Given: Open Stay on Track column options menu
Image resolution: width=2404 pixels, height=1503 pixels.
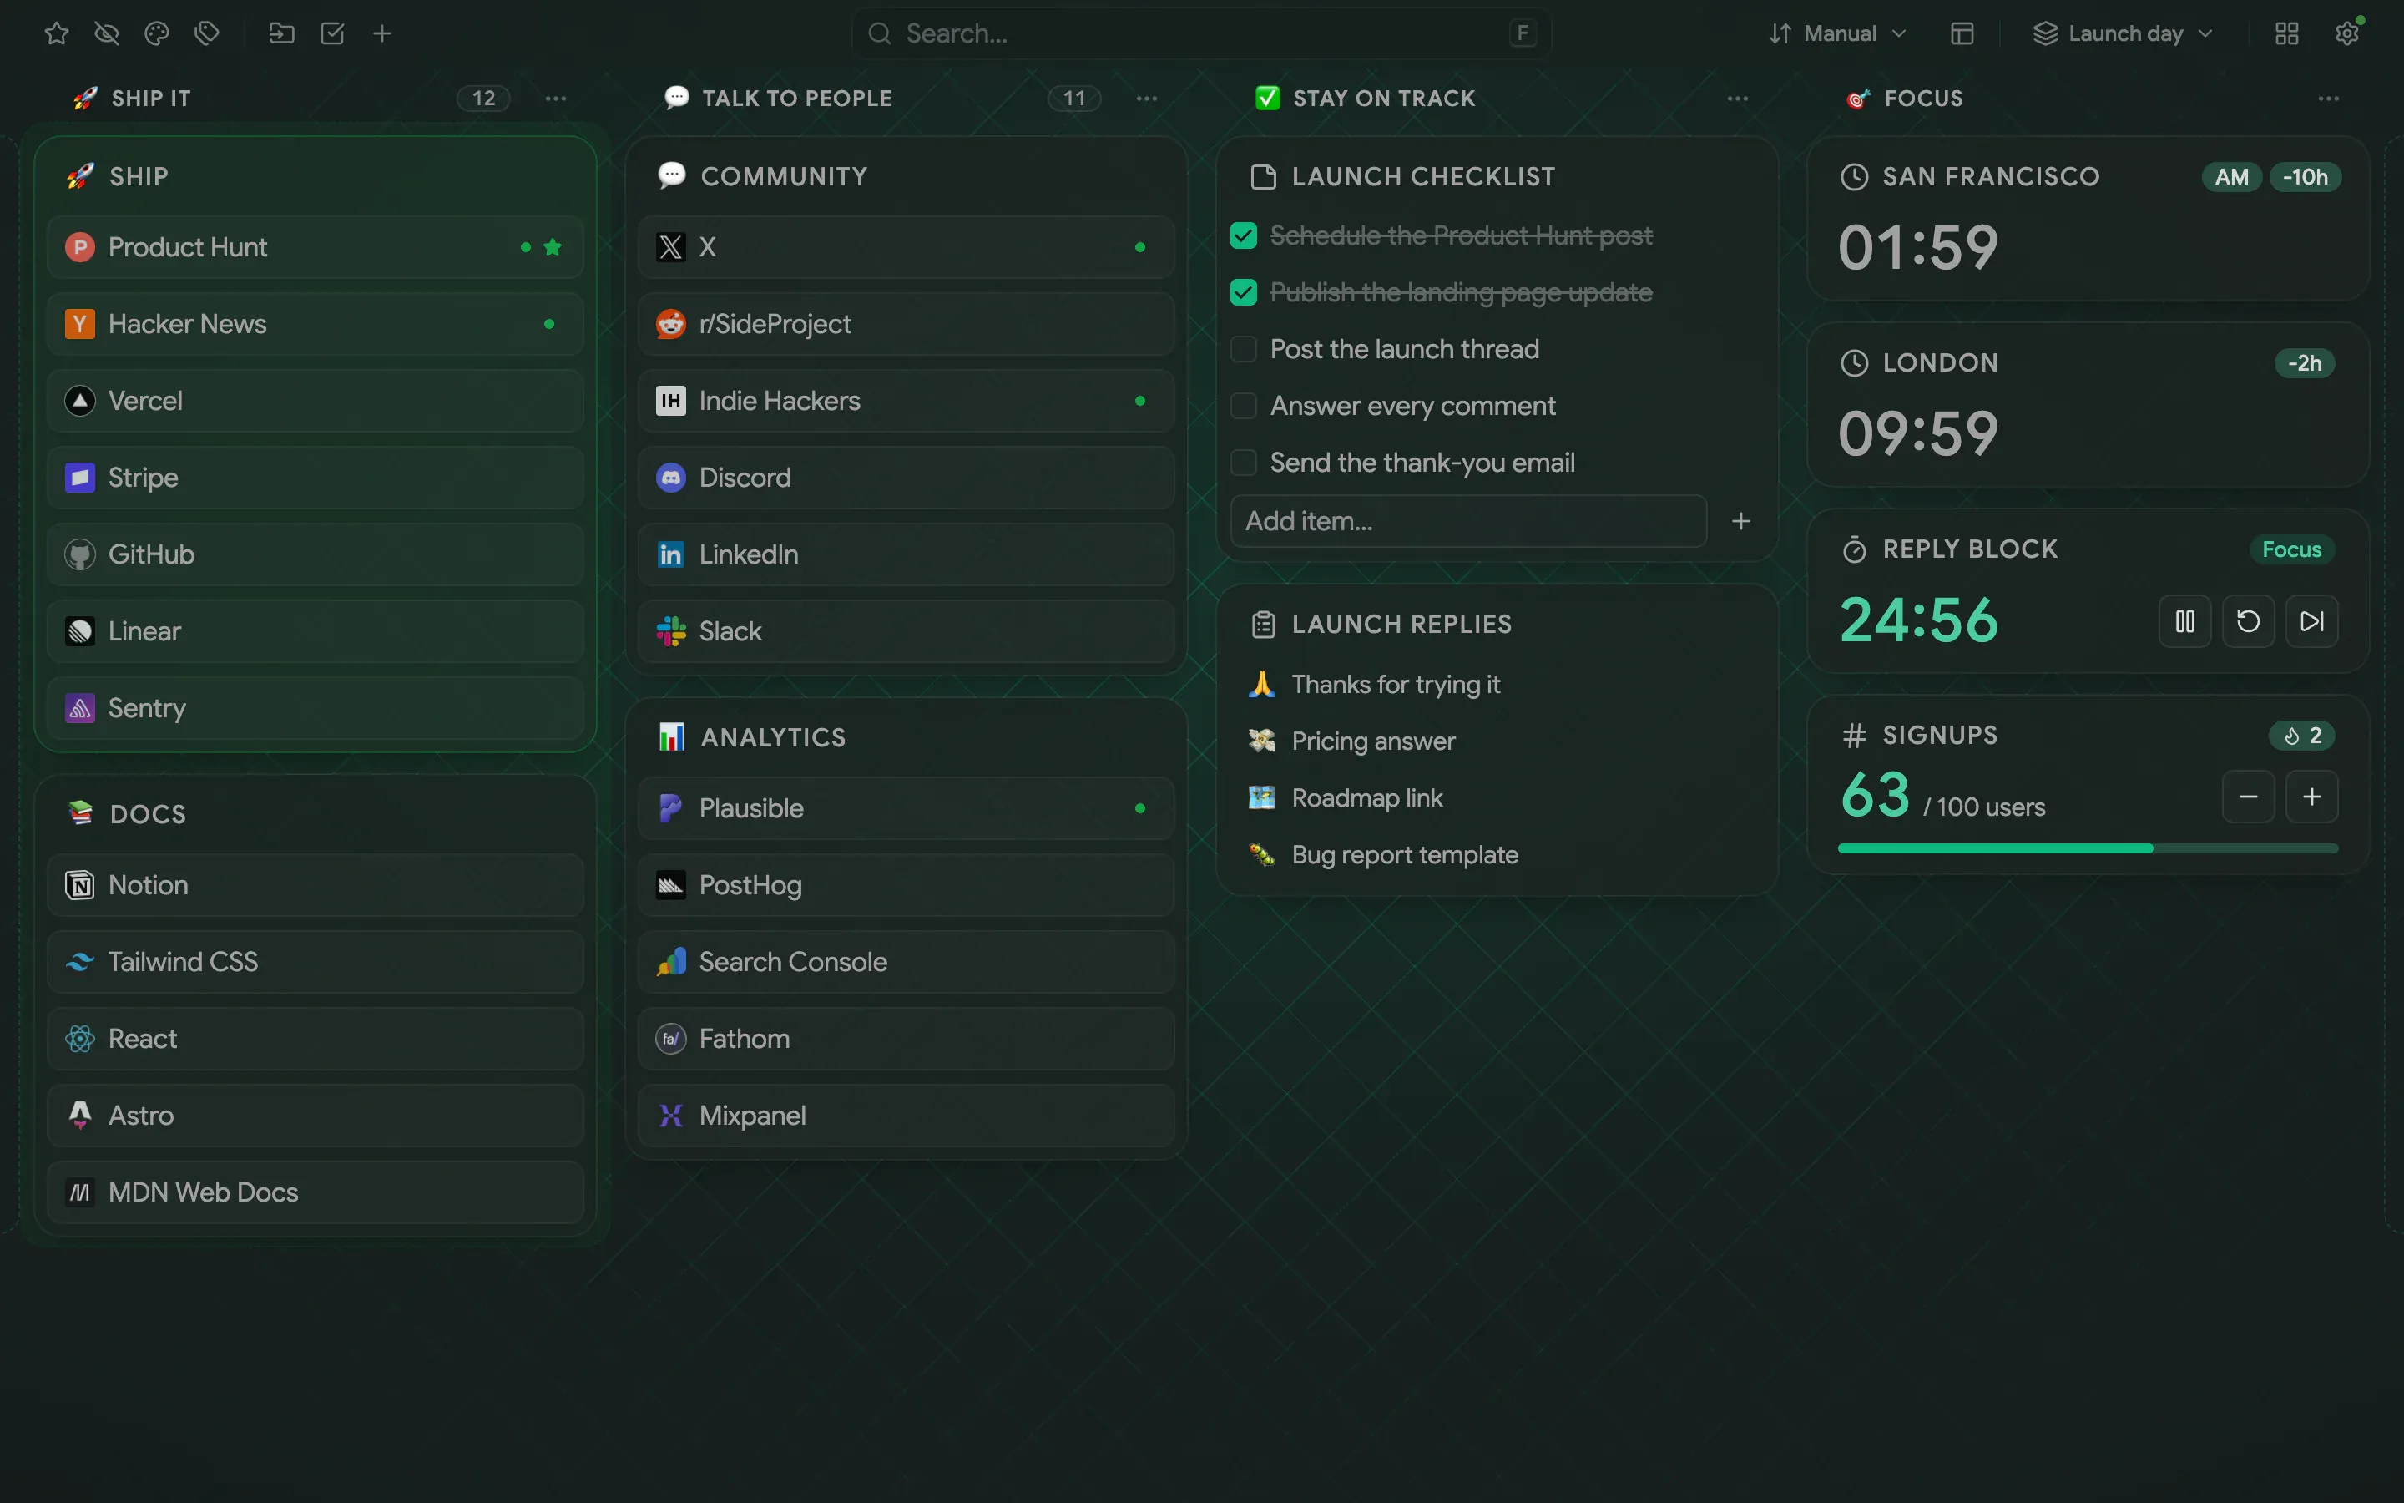Looking at the screenshot, I should tap(1737, 99).
